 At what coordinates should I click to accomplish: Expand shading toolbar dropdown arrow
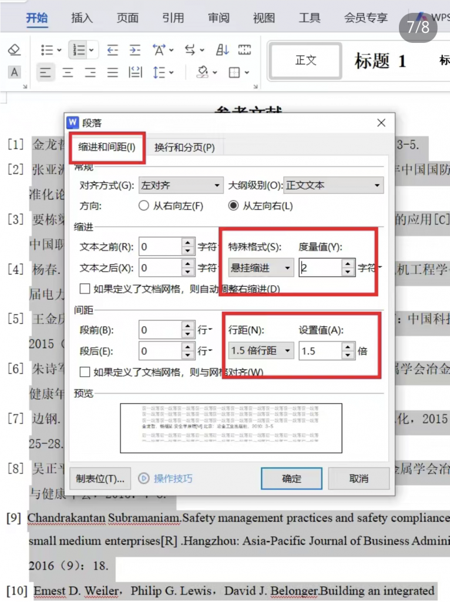(215, 72)
